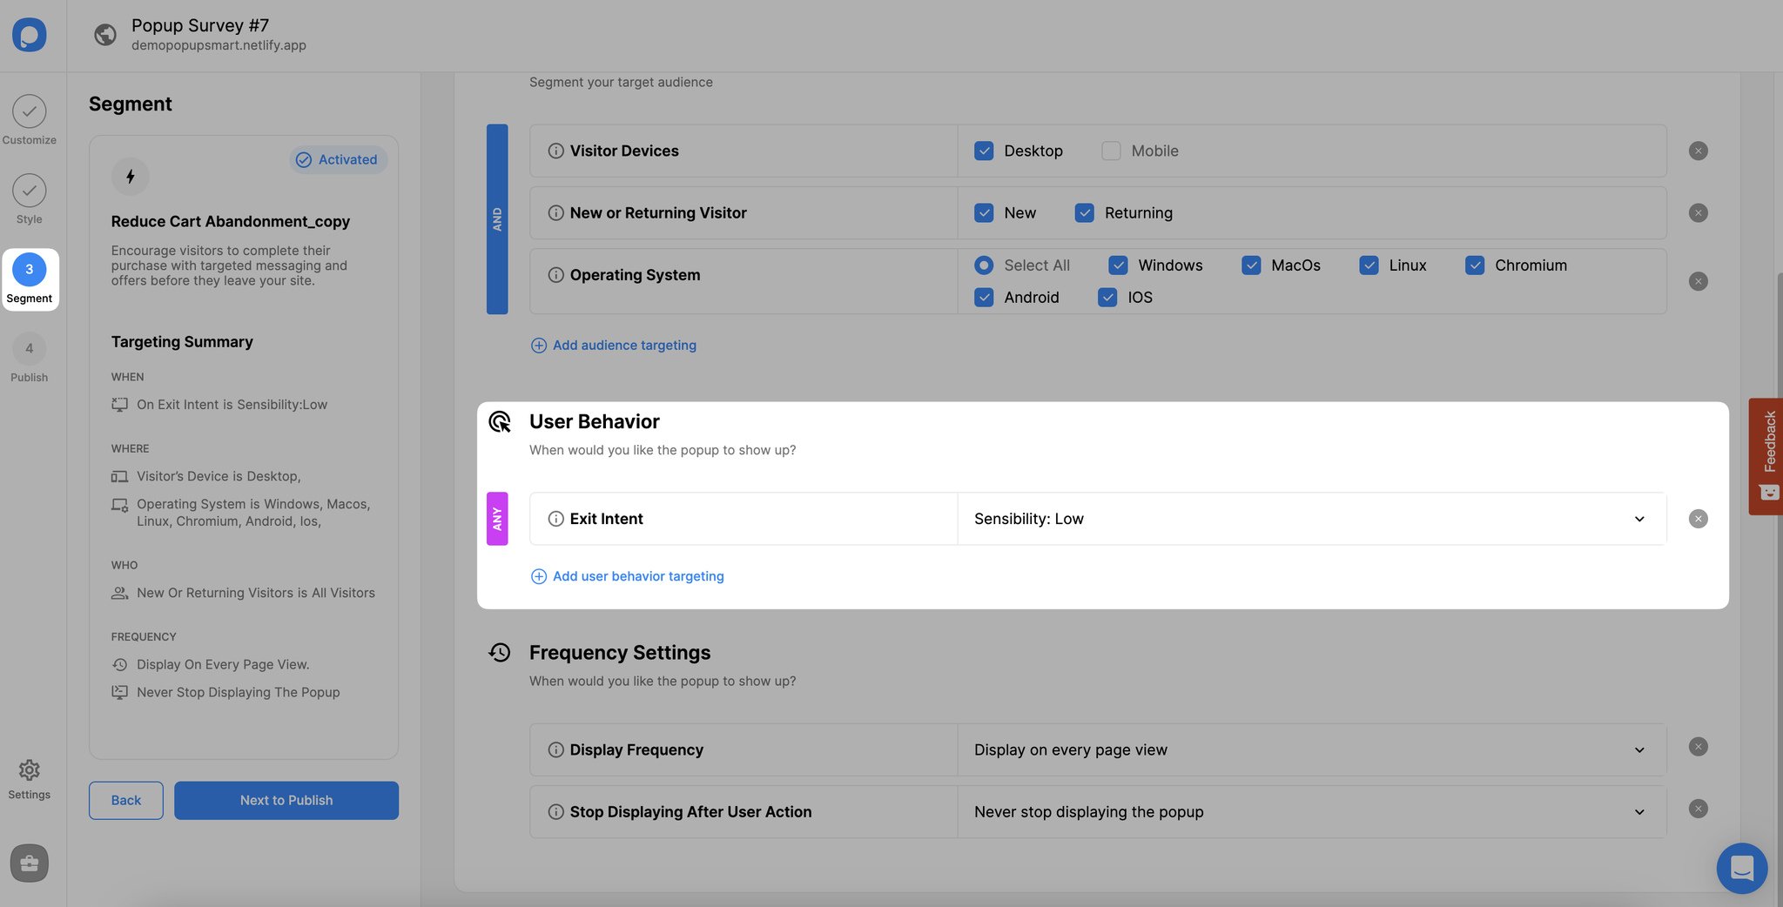Image resolution: width=1783 pixels, height=907 pixels.
Task: Click the visitors icon under WHO
Action: point(119,593)
